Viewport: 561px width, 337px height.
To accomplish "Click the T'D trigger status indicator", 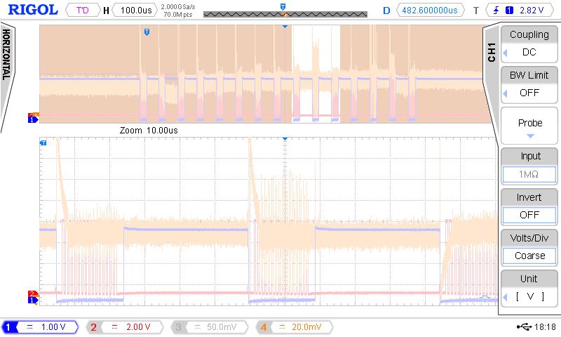I will tap(83, 10).
